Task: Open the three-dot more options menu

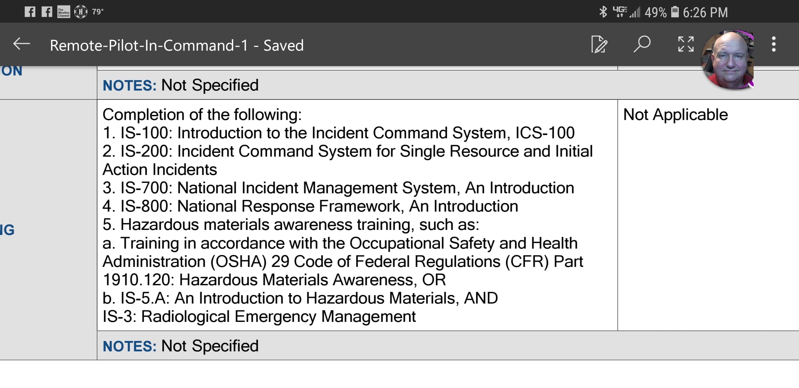Action: tap(773, 44)
